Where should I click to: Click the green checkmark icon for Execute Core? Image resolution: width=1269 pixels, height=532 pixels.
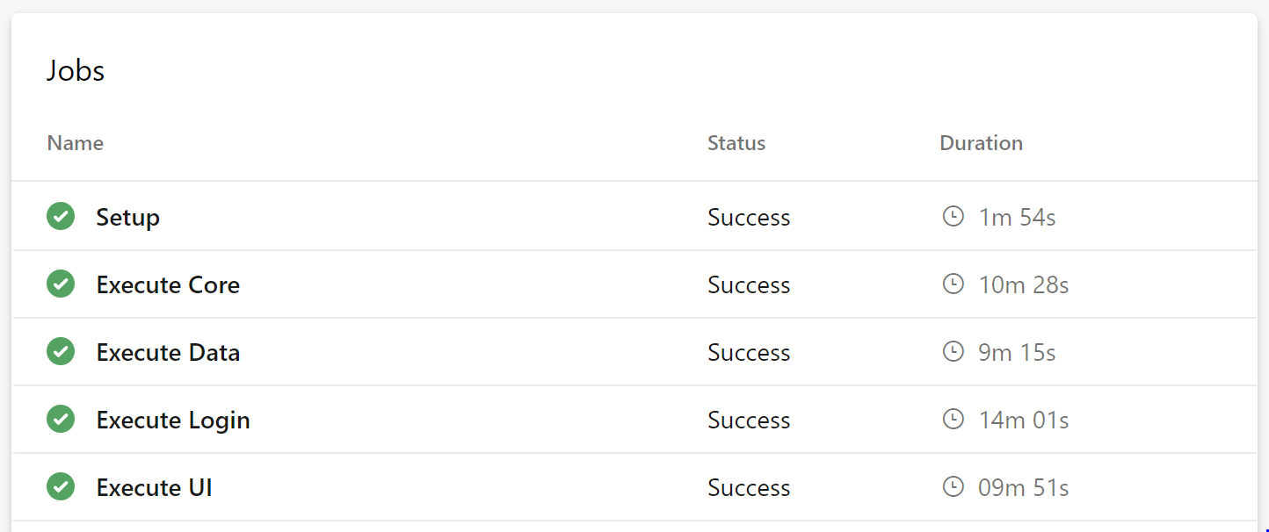click(x=61, y=284)
